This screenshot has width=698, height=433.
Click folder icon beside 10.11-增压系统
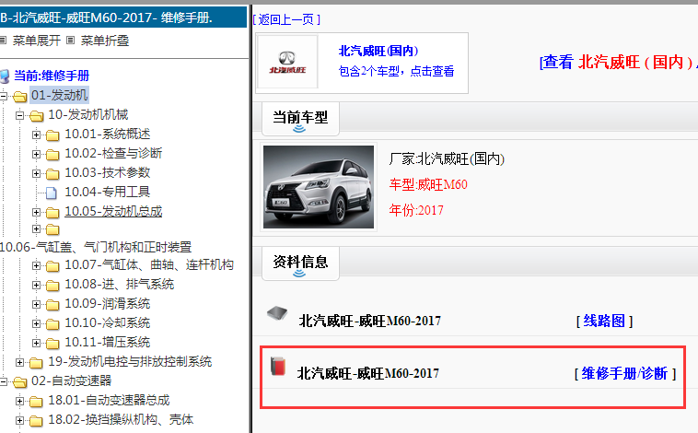coord(52,343)
